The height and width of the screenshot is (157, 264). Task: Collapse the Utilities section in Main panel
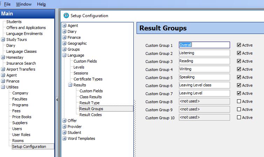3,87
